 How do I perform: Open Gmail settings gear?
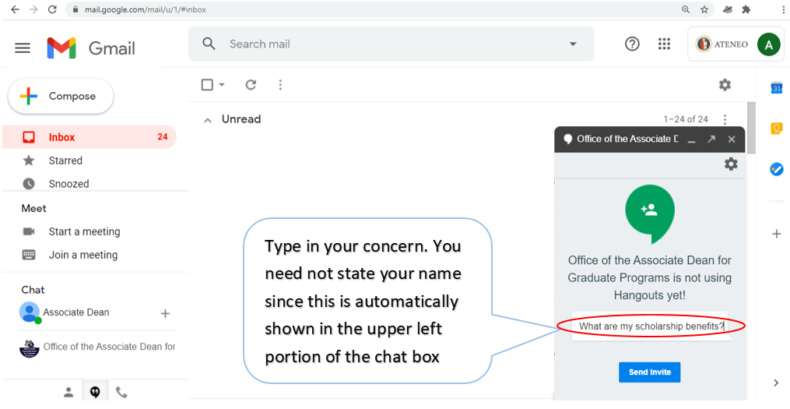click(x=725, y=85)
